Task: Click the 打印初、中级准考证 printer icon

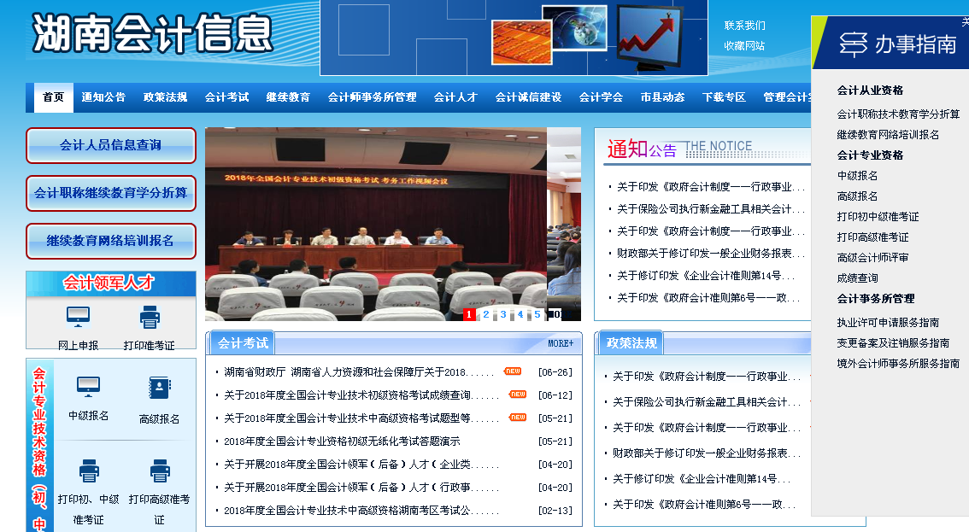Action: pos(89,471)
